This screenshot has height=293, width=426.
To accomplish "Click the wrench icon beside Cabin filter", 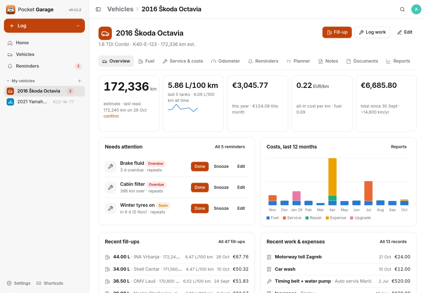I will tap(110, 188).
